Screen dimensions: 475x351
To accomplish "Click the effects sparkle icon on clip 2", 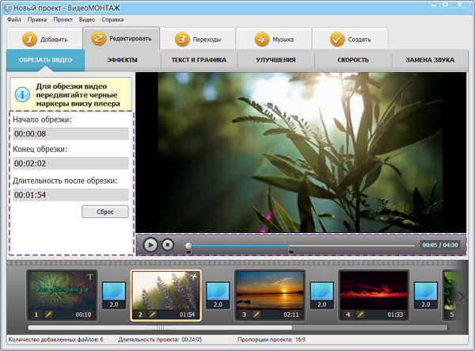I will 193,277.
